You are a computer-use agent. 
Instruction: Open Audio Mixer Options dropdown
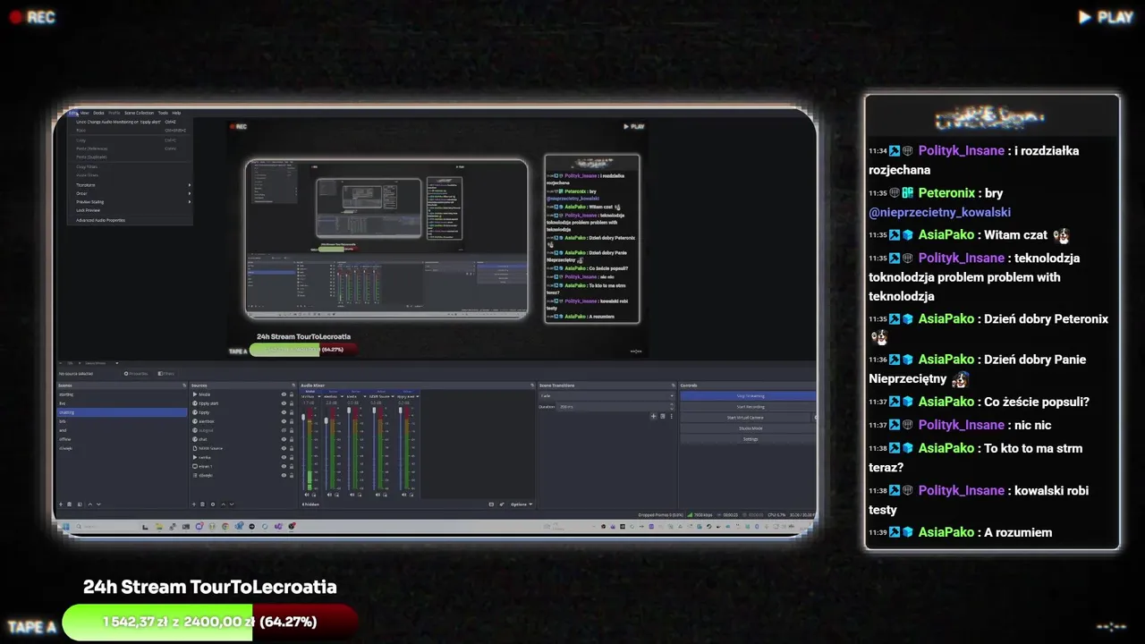(x=522, y=504)
